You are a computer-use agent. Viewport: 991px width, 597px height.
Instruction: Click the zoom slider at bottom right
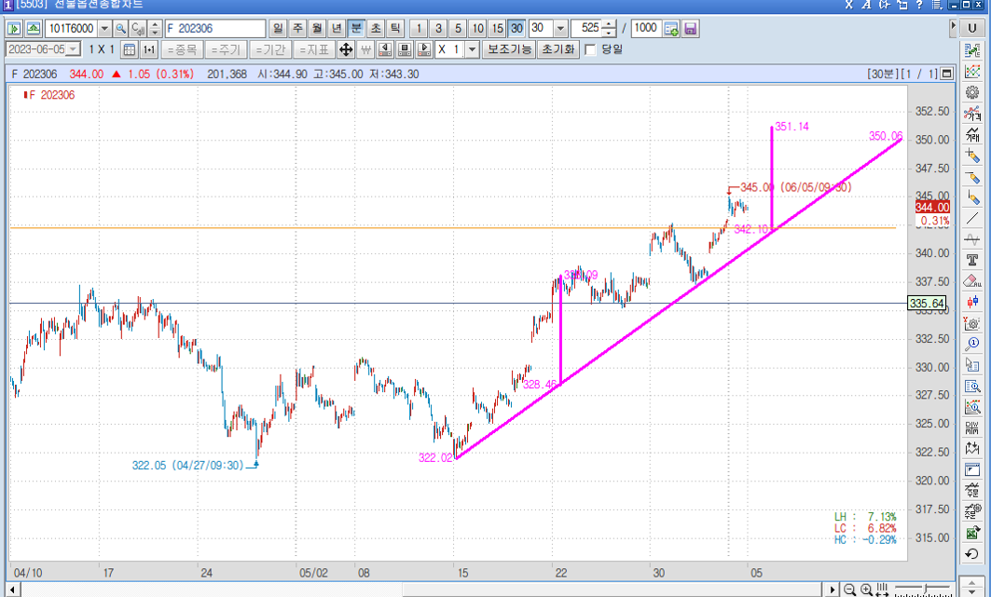point(923,590)
